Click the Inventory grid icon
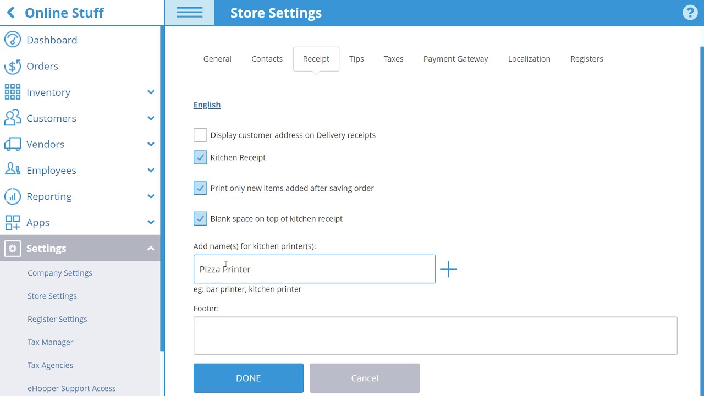The width and height of the screenshot is (704, 396). pos(13,92)
